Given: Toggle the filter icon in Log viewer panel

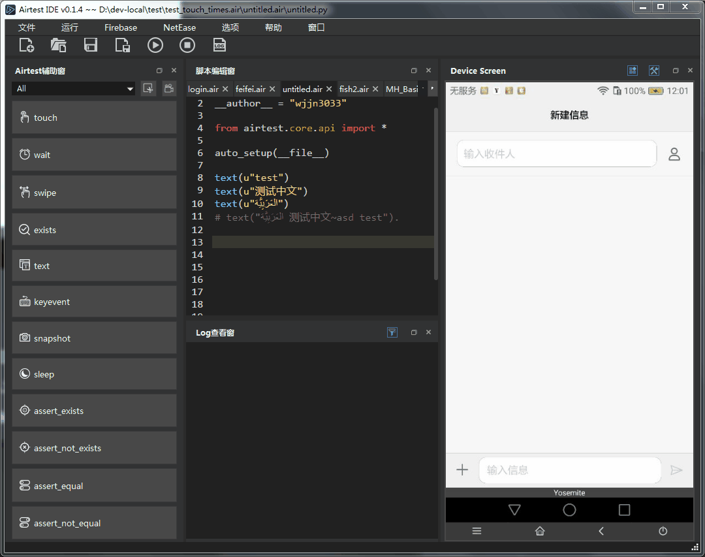Looking at the screenshot, I should 392,332.
